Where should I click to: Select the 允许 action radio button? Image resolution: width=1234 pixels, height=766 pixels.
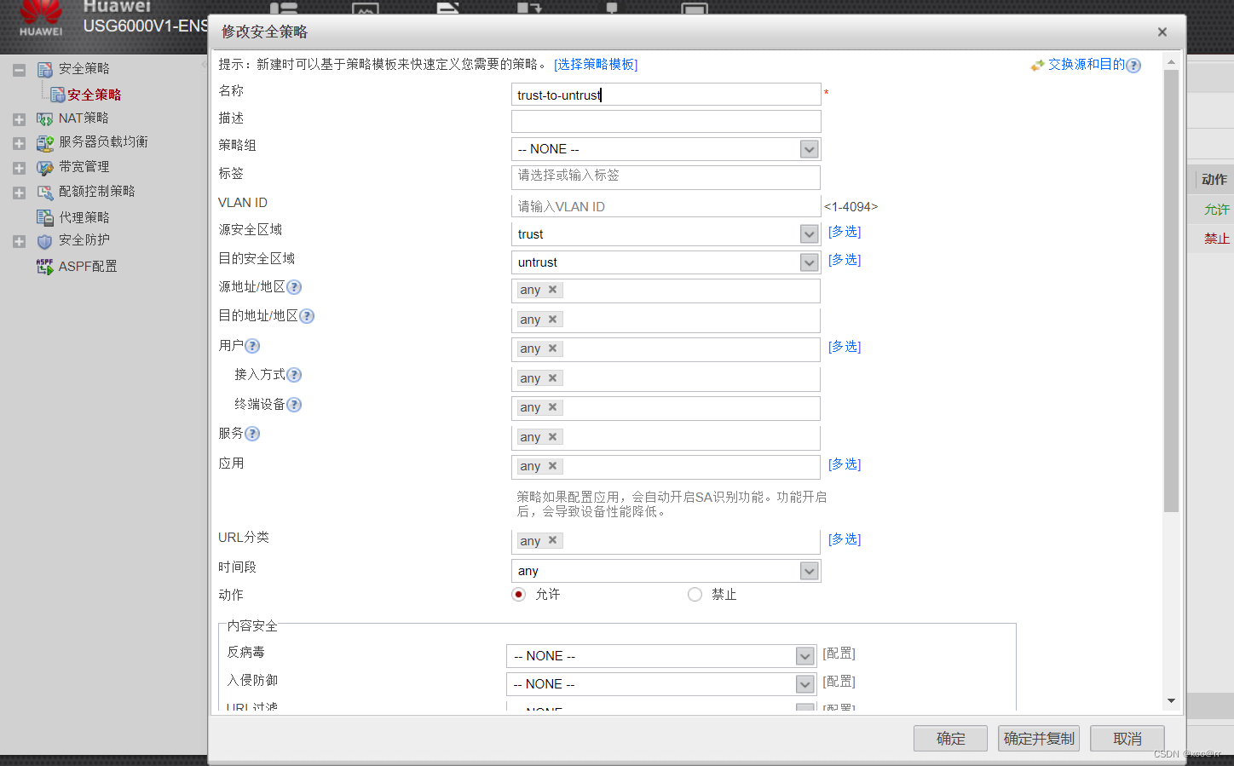click(518, 595)
